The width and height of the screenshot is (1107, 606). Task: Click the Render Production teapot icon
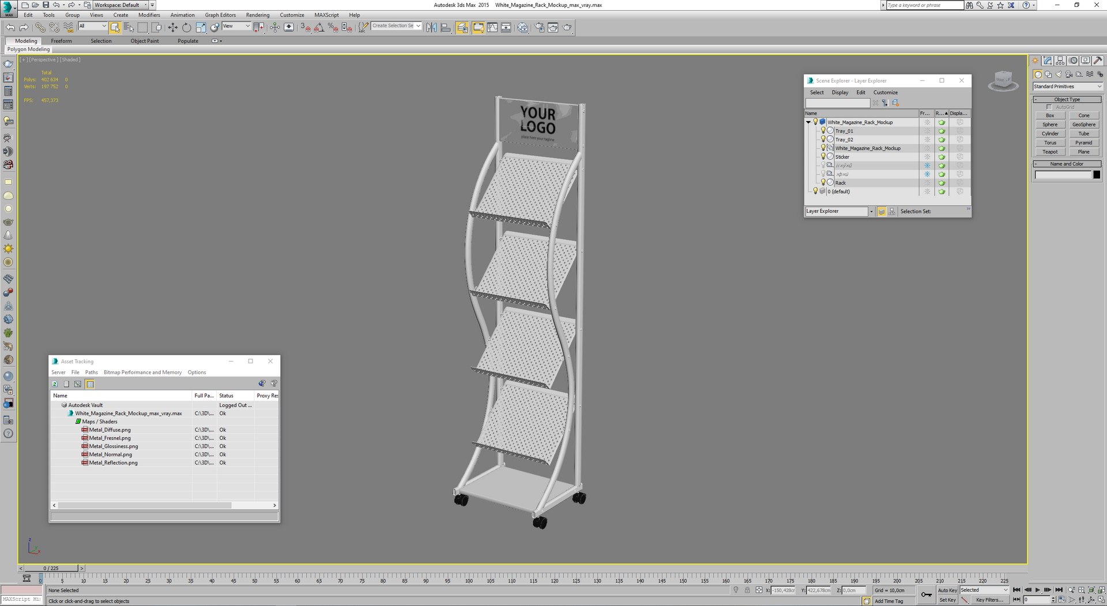pyautogui.click(x=567, y=28)
